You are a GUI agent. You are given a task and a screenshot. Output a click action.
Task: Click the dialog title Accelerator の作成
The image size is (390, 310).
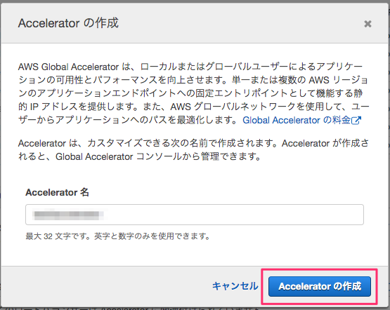click(x=68, y=23)
